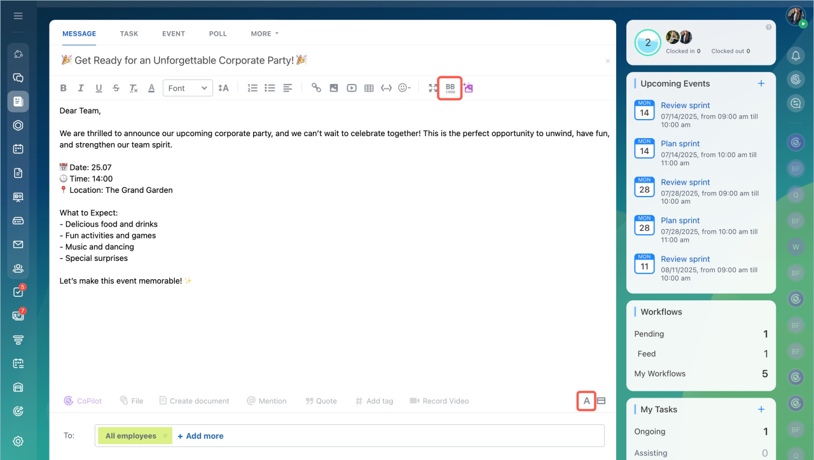The width and height of the screenshot is (814, 460).
Task: Toggle BB code mode in editor toolbar
Action: (450, 88)
